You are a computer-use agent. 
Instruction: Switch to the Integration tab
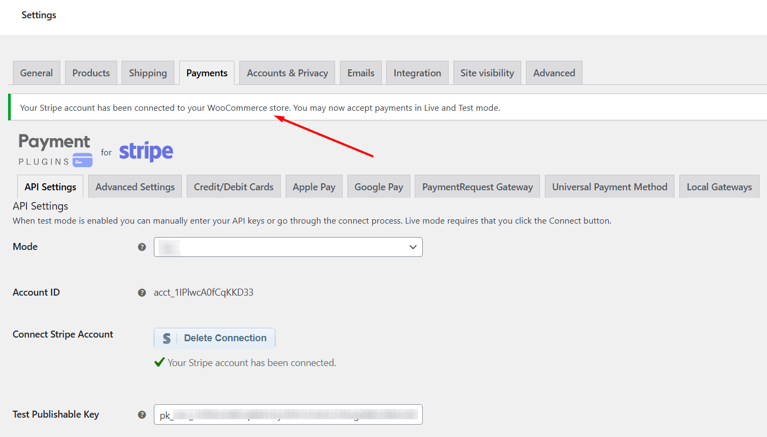(x=417, y=73)
